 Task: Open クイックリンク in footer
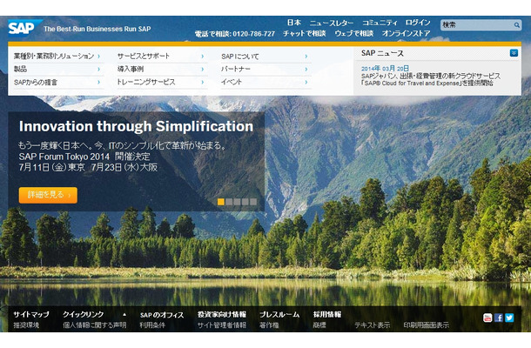84,314
